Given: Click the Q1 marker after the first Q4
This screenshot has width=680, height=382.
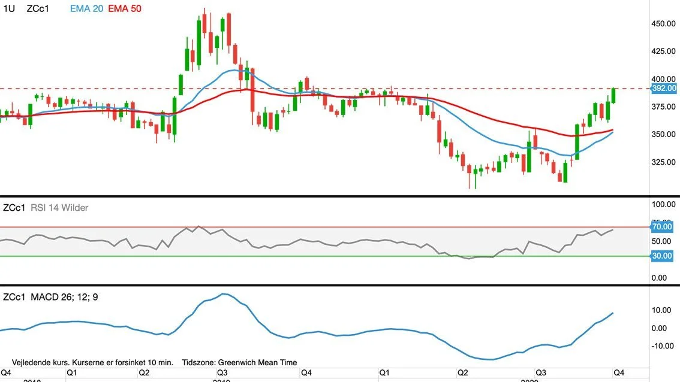Looking at the screenshot, I should [71, 373].
